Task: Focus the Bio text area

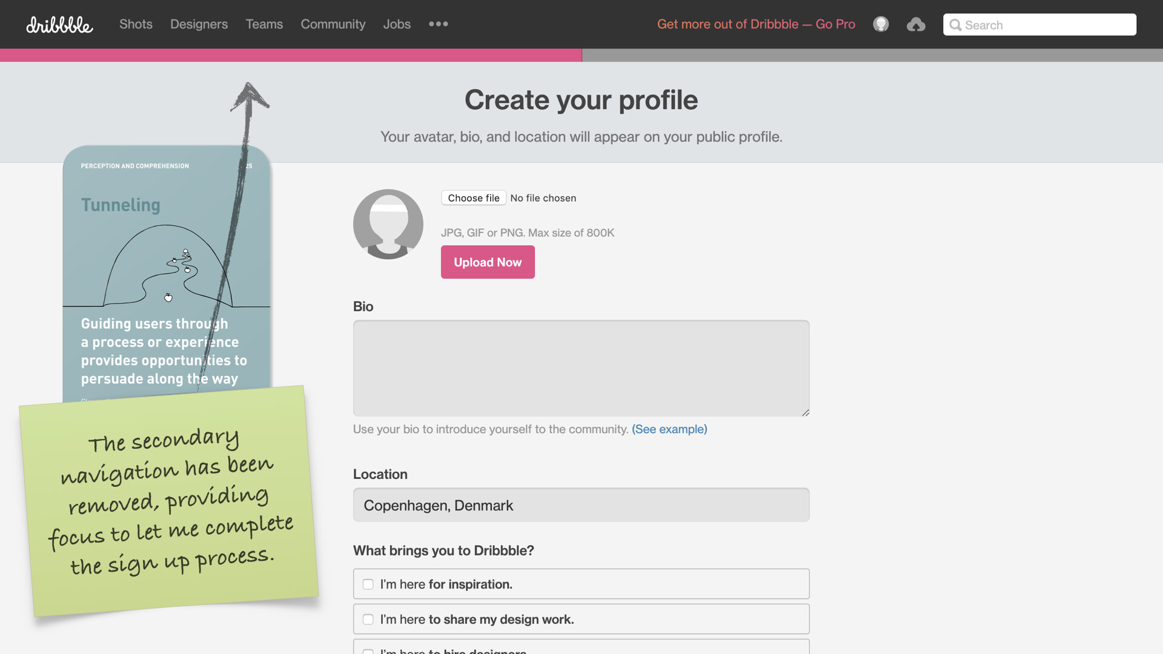Action: pos(581,368)
